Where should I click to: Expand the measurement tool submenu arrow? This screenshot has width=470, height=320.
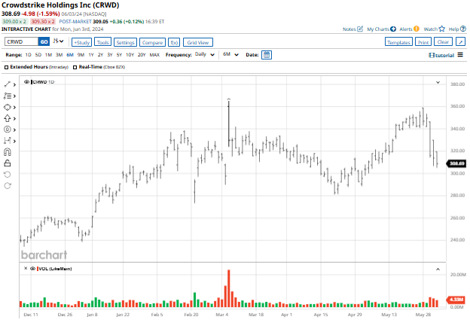(x=14, y=141)
